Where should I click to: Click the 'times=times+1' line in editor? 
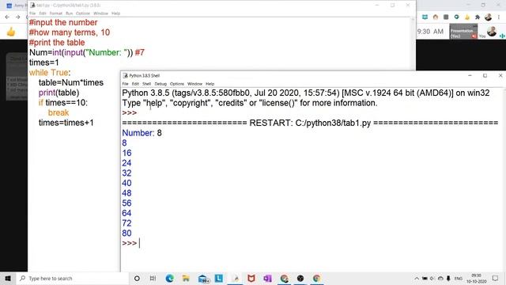[x=66, y=123]
